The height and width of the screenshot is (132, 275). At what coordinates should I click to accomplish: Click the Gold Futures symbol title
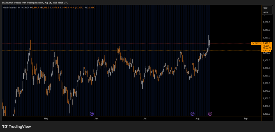pos(9,7)
